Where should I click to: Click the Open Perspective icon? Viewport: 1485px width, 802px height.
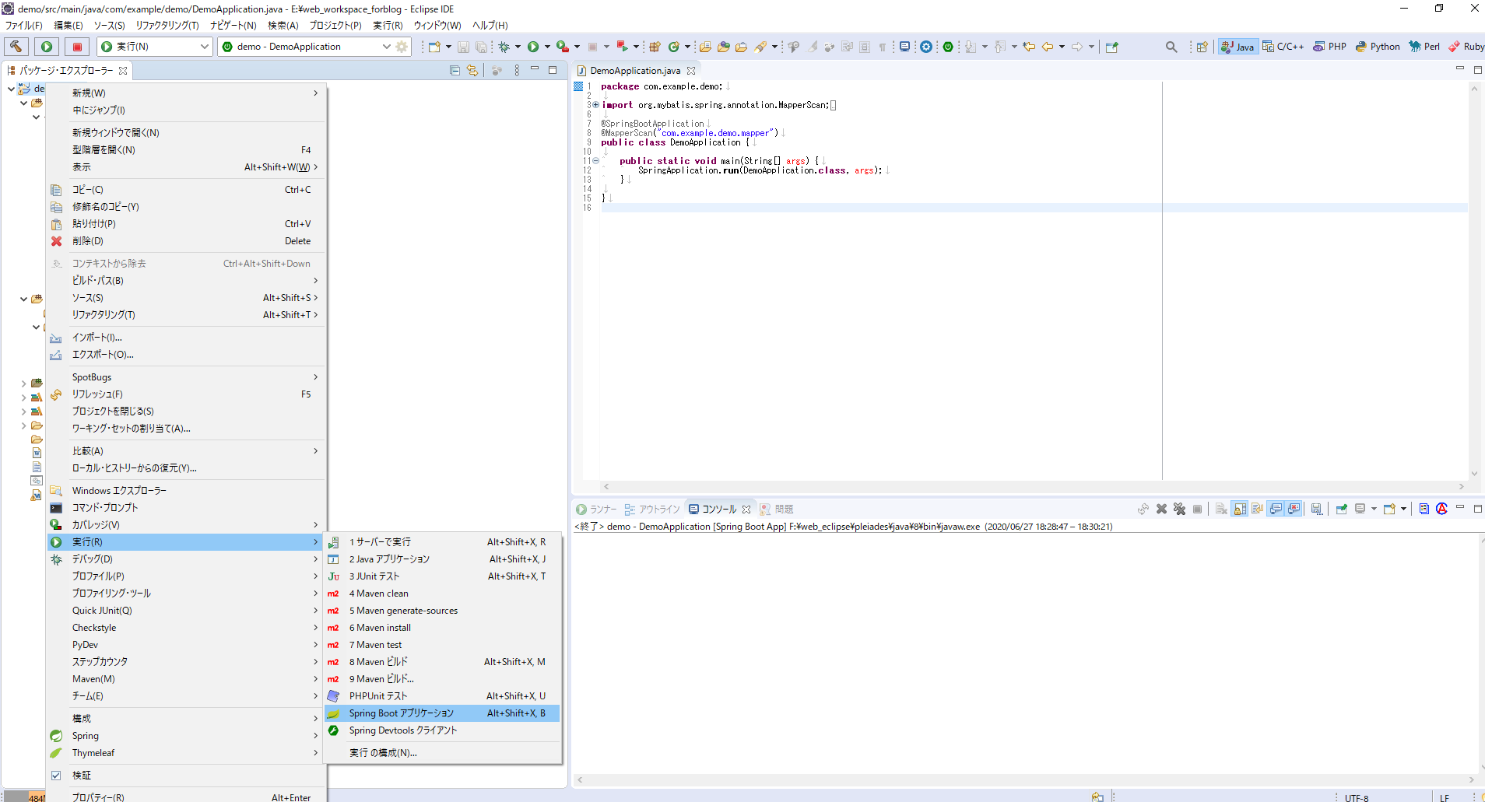click(x=1202, y=47)
